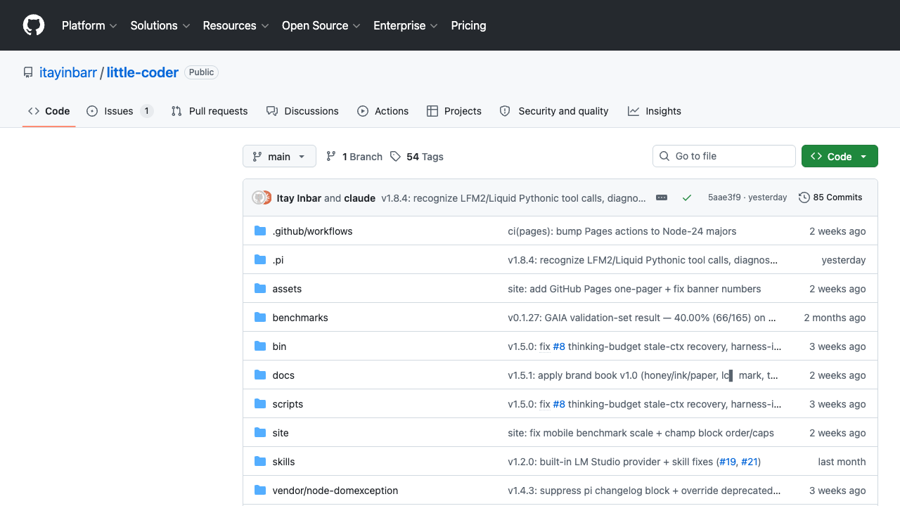
Task: Open issue #8 link in bin row
Action: coord(559,346)
